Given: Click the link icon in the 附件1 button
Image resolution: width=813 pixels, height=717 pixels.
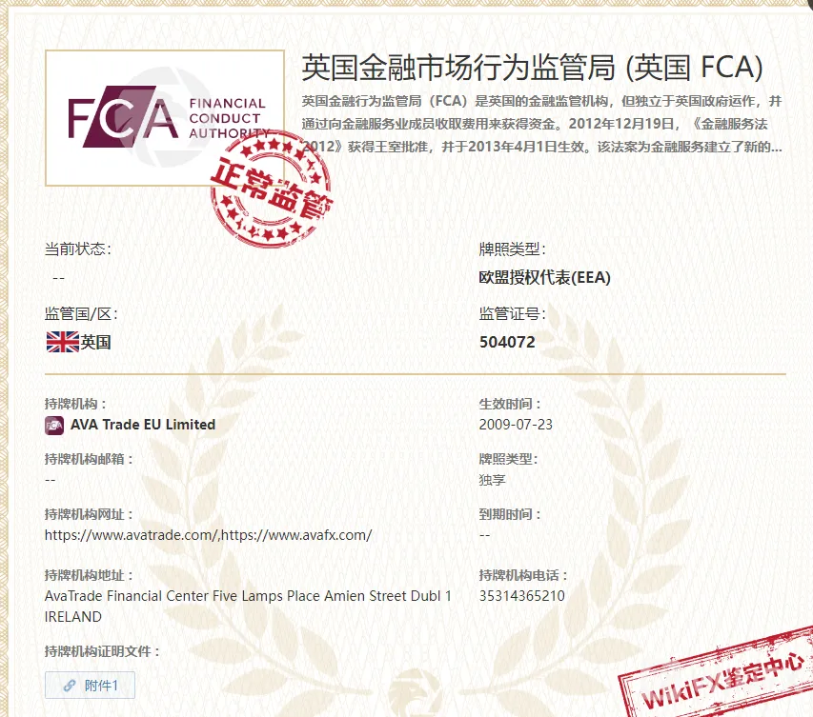Looking at the screenshot, I should click(70, 686).
